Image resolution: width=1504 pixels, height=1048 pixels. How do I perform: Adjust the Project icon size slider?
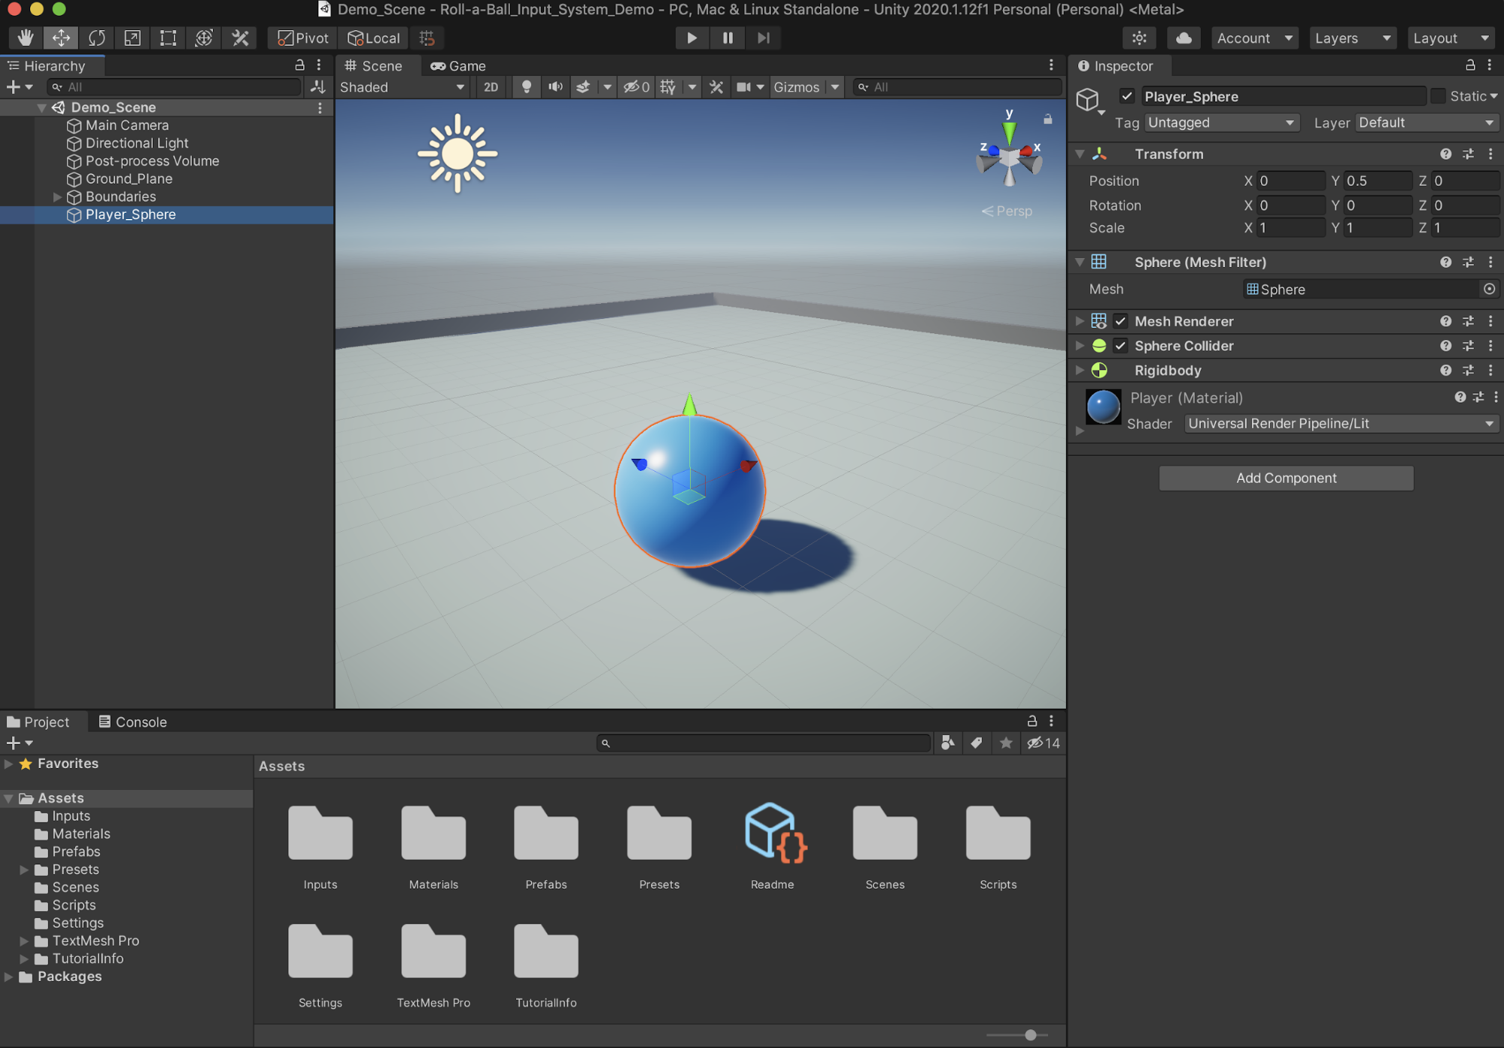pyautogui.click(x=1030, y=1035)
